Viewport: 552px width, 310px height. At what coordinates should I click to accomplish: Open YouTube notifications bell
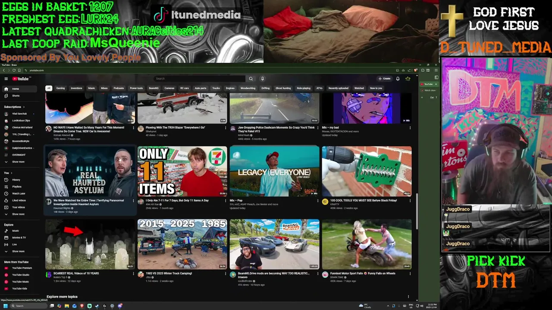point(398,79)
